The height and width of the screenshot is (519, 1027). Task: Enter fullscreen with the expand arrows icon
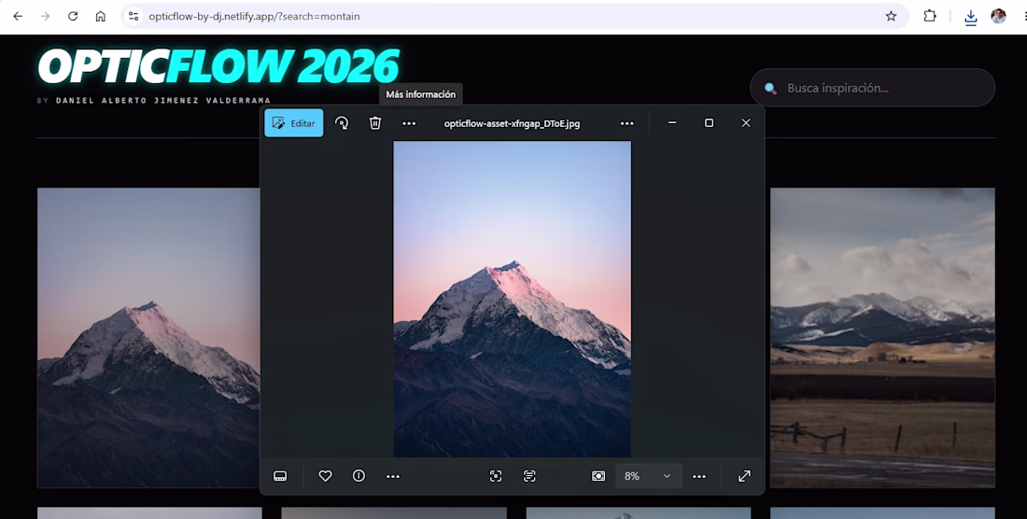pos(744,476)
